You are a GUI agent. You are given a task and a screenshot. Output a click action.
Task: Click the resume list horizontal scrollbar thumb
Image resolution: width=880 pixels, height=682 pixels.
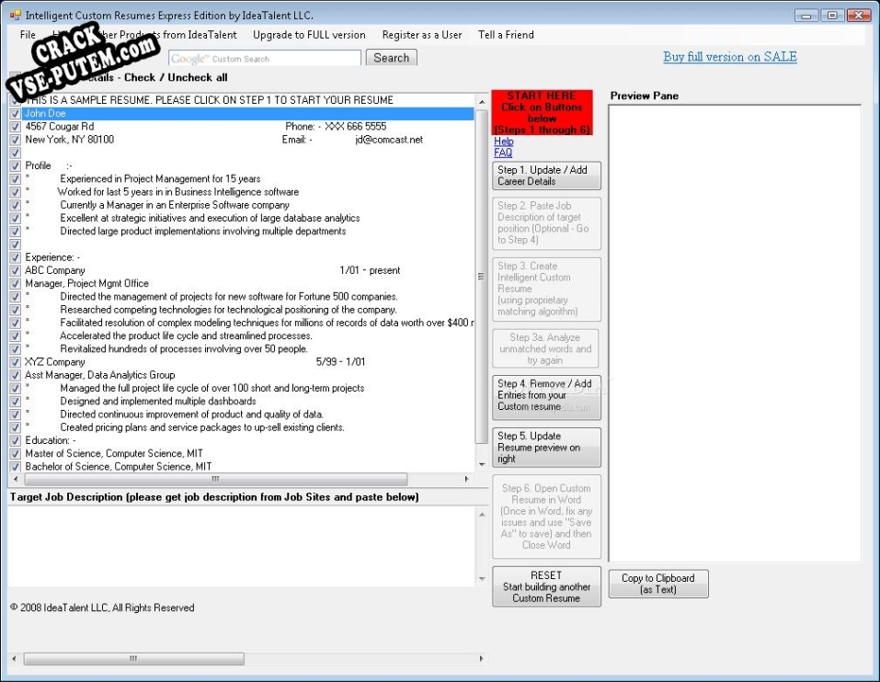click(x=216, y=480)
